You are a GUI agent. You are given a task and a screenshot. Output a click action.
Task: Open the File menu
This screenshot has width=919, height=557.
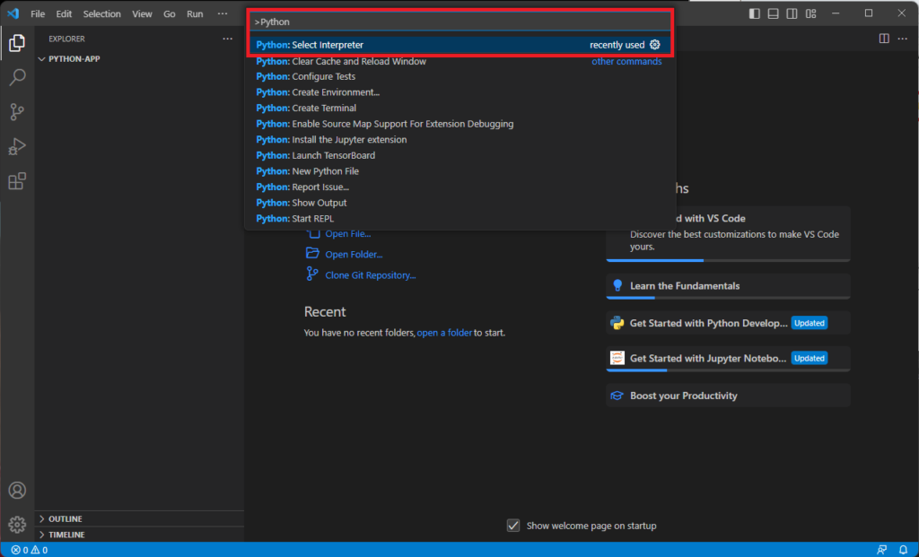[38, 13]
